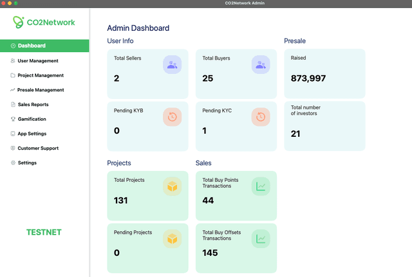412x277 pixels.
Task: Click the Buy Points Transactions chart icon
Action: coord(260,186)
